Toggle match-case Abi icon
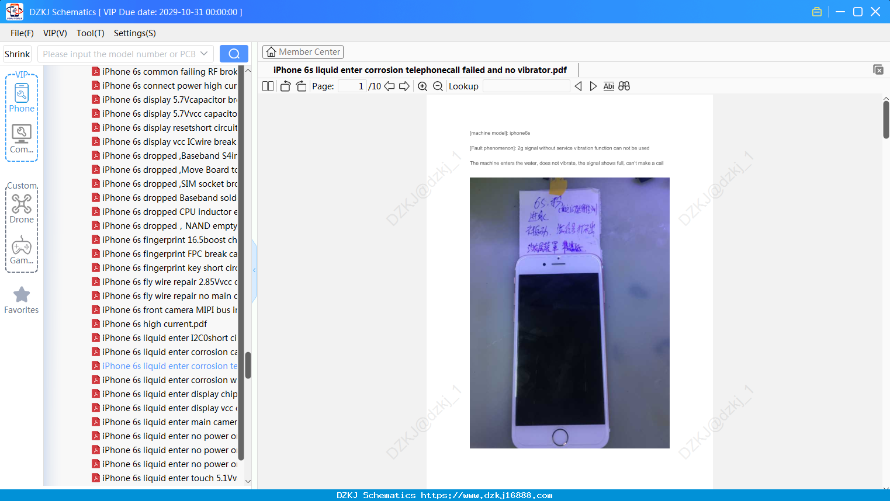Screen dimensions: 890x501 tap(608, 86)
